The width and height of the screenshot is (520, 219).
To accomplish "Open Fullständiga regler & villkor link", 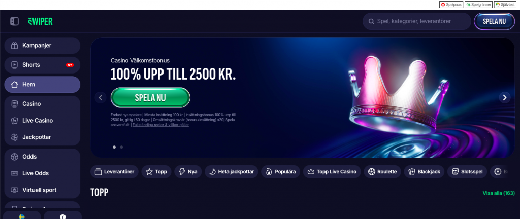I will point(160,125).
